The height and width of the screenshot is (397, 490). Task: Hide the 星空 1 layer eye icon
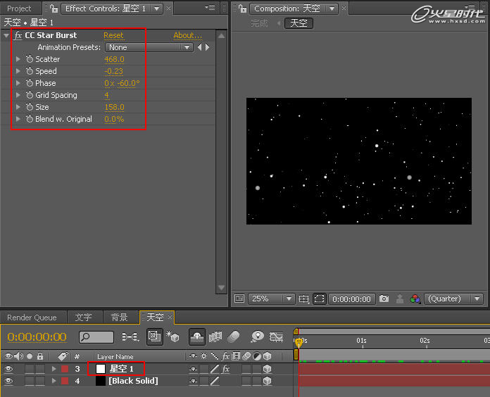tap(8, 369)
